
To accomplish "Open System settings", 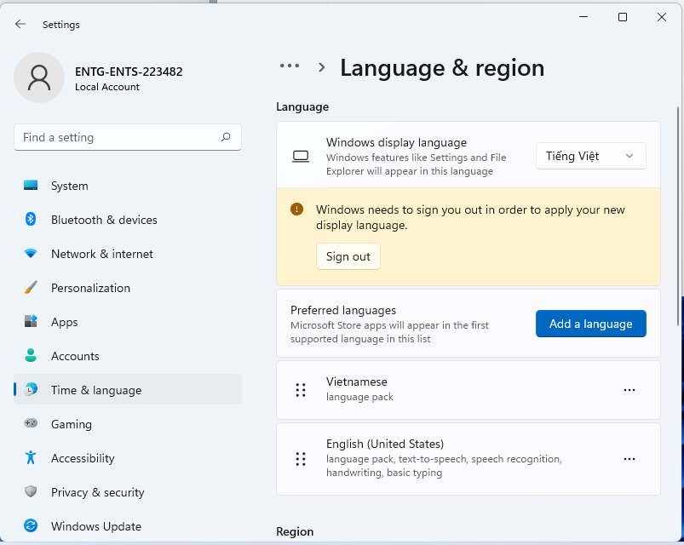I will tap(128, 186).
